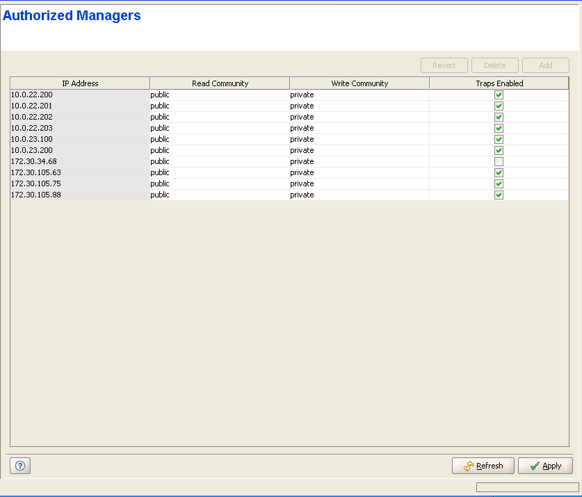Edit Read Community for 10.0.22.202
This screenshot has width=582, height=497.
219,117
